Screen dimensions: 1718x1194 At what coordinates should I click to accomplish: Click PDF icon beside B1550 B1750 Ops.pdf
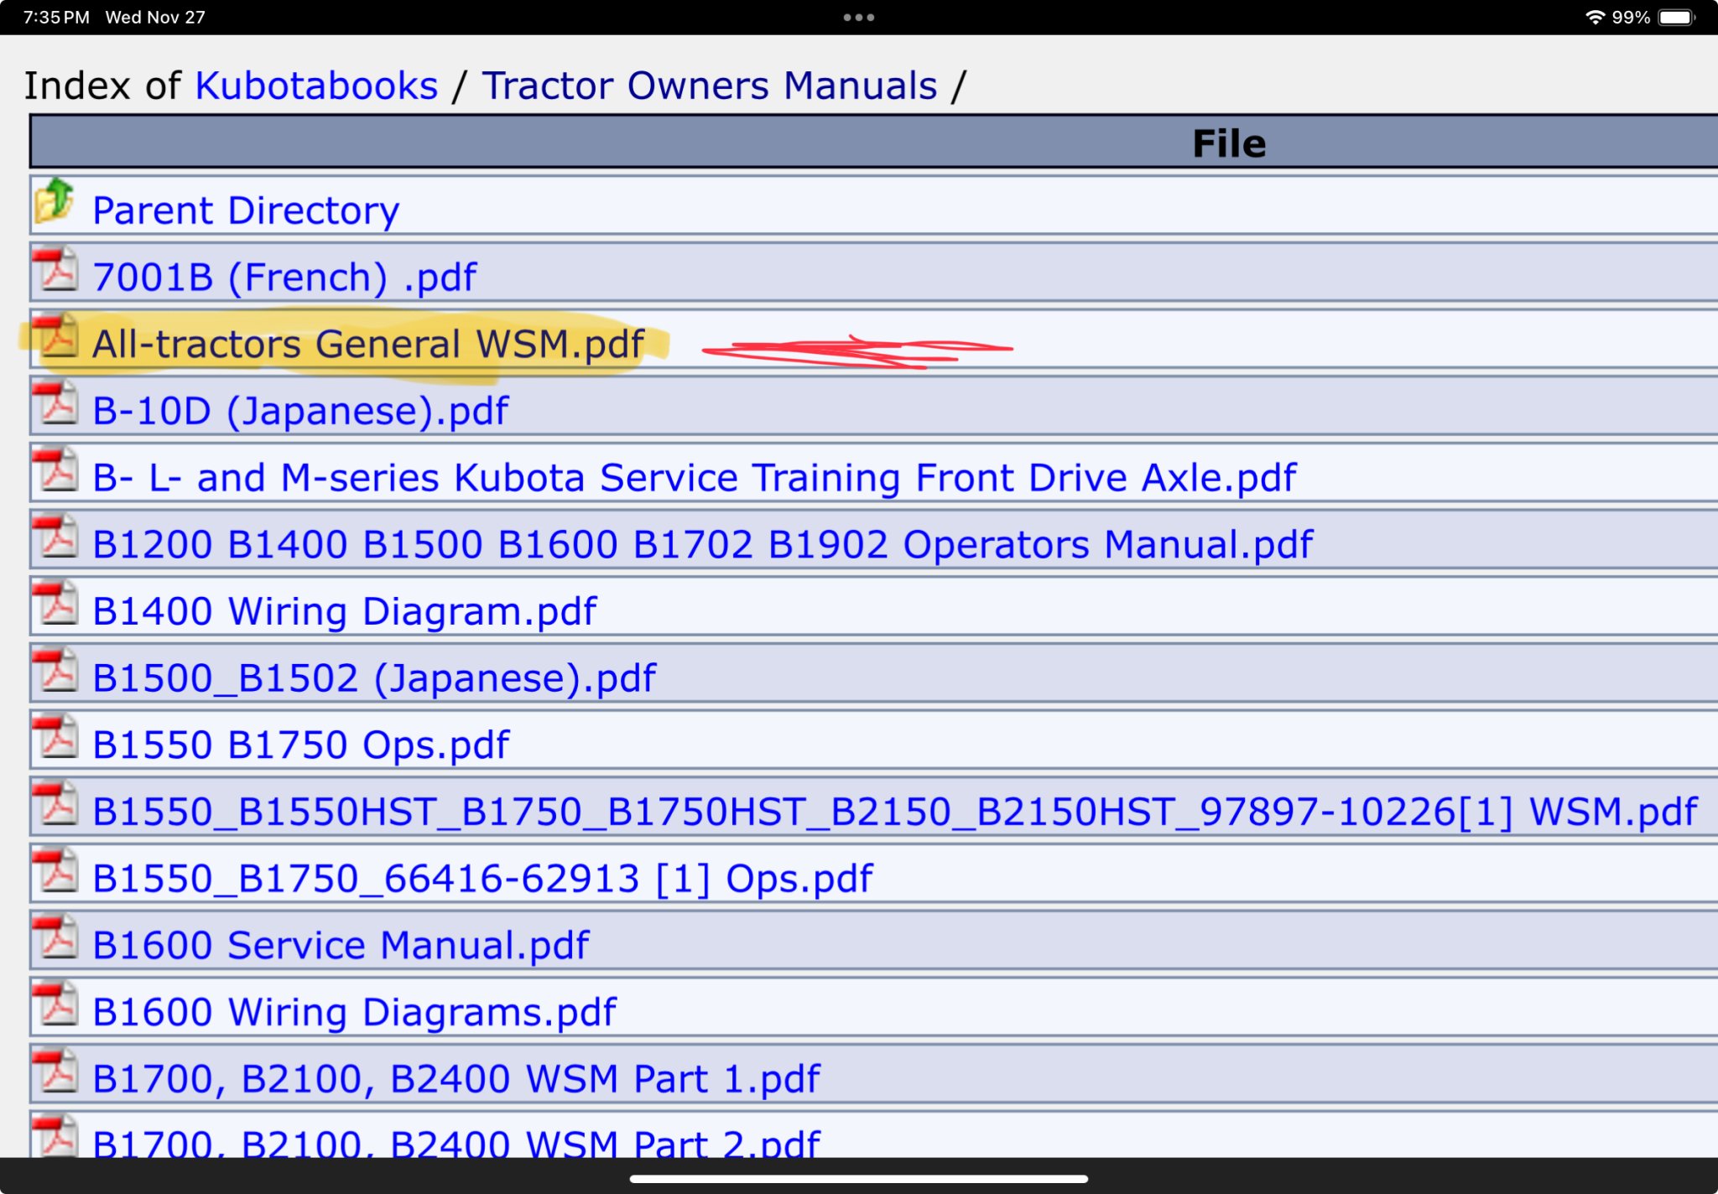click(x=55, y=736)
